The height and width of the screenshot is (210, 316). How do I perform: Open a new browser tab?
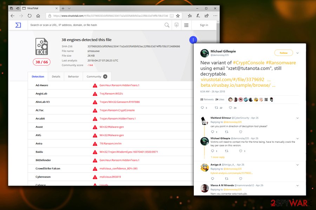point(63,8)
